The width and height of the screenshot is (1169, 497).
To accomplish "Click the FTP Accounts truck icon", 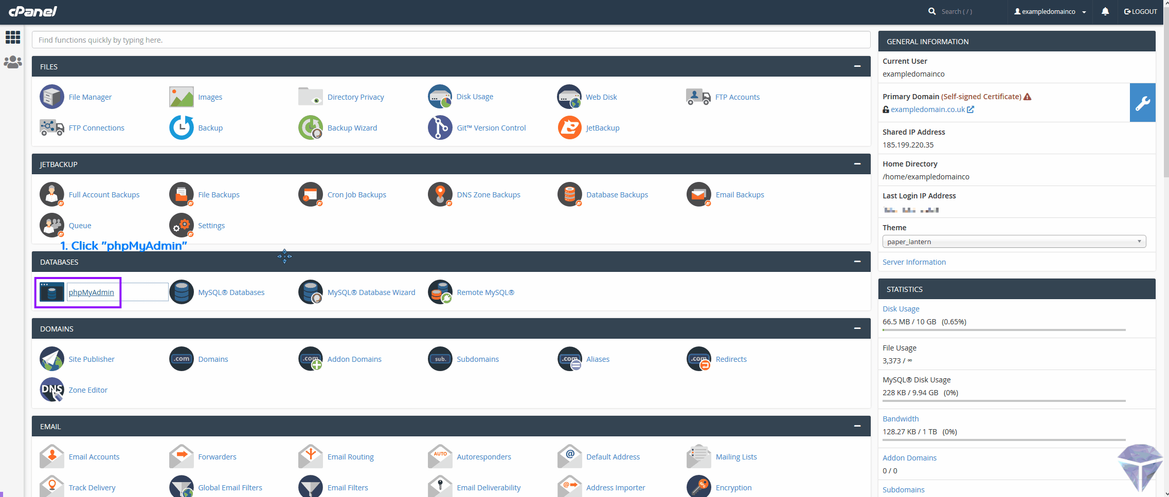I will click(x=698, y=97).
